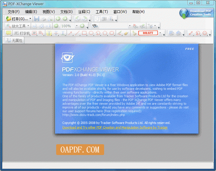Click the find text input field
Viewport: 216px width, 171px height.
114,26
